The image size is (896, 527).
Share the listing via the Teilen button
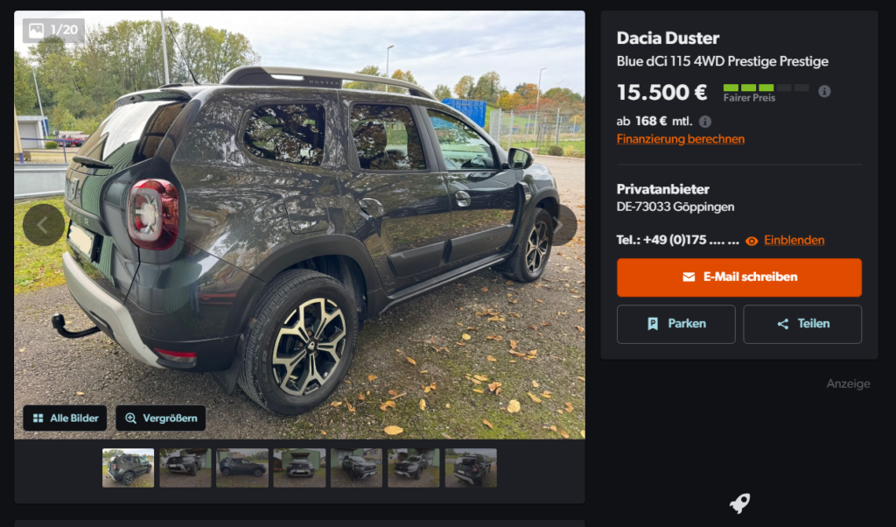click(x=802, y=324)
